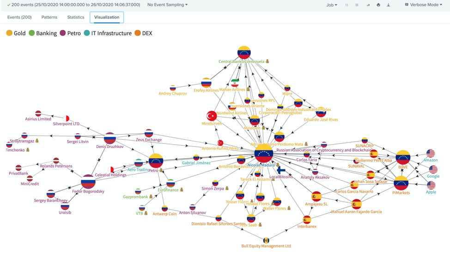Image resolution: width=450 pixels, height=266 pixels.
Task: Select the Sergei Litvin node
Action: [78, 136]
